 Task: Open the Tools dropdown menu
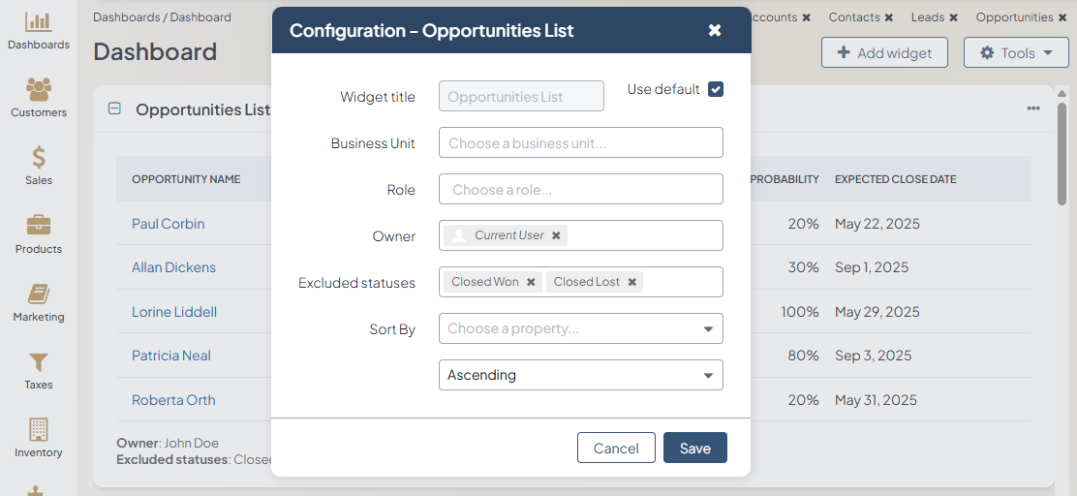[1016, 53]
